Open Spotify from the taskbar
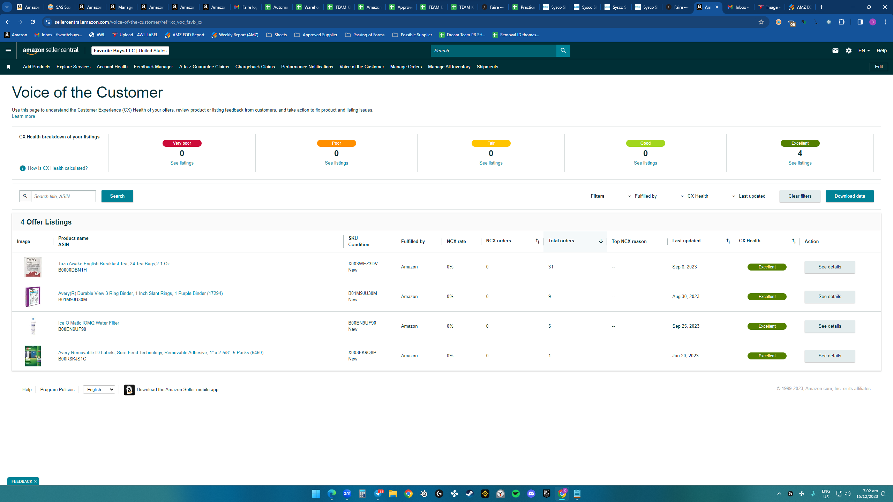This screenshot has width=893, height=502. 516,494
